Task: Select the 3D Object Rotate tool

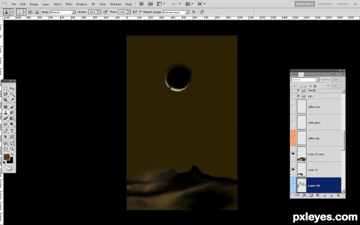Action: click(6, 144)
